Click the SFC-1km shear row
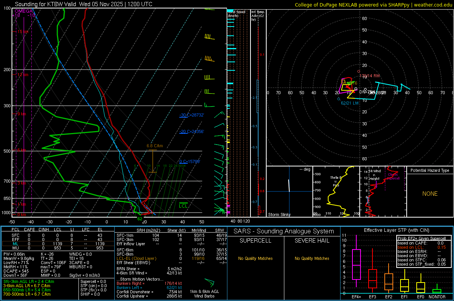The width and height of the screenshot is (454, 301). point(171,235)
